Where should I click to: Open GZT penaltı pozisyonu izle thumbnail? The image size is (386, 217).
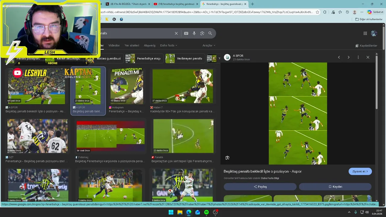point(37,136)
